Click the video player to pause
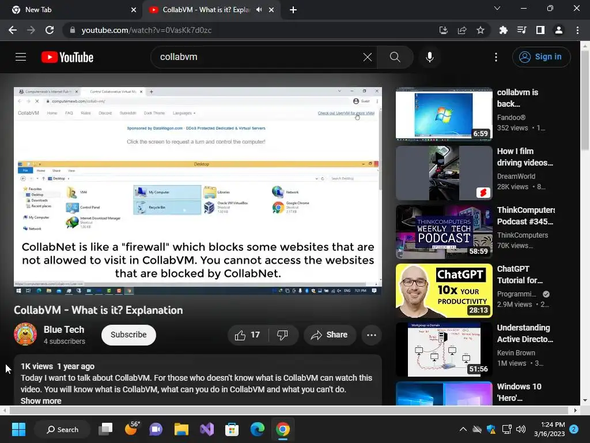This screenshot has width=590, height=443. coord(198,190)
